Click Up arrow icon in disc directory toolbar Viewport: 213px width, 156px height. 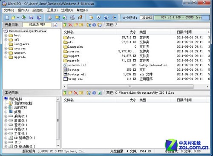[x=65, y=25]
